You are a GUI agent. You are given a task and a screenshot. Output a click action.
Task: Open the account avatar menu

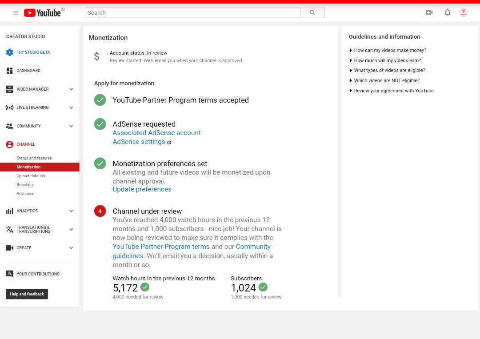pyautogui.click(x=464, y=12)
